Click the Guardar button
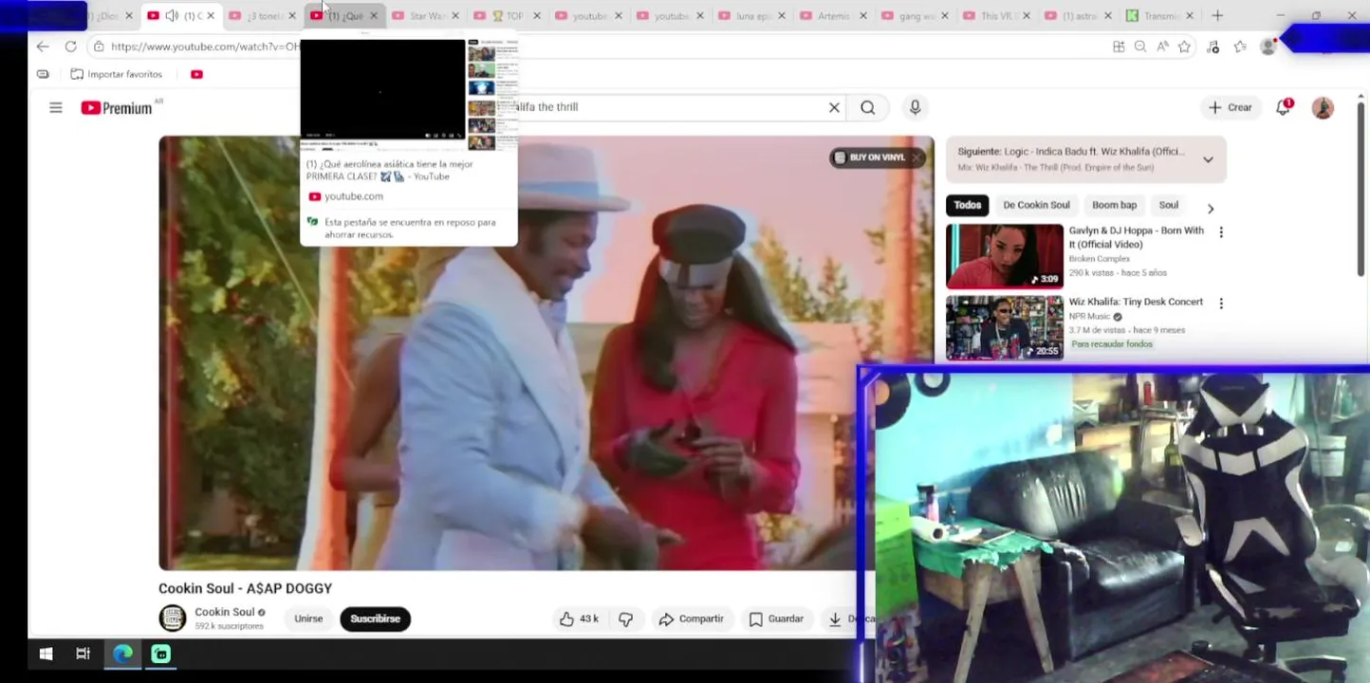The image size is (1370, 683). click(x=776, y=618)
